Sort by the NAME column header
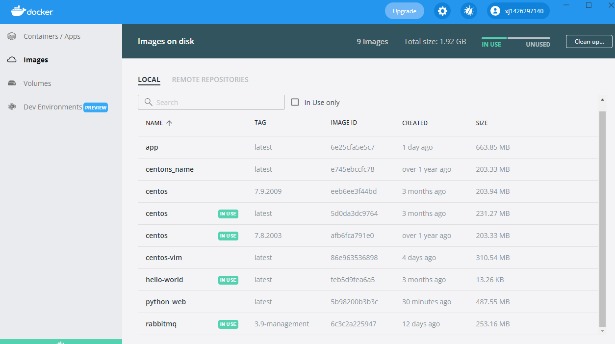 point(154,123)
